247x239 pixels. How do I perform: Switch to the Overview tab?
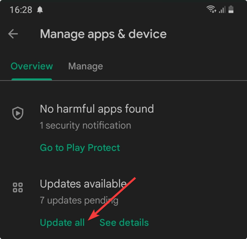tap(31, 66)
